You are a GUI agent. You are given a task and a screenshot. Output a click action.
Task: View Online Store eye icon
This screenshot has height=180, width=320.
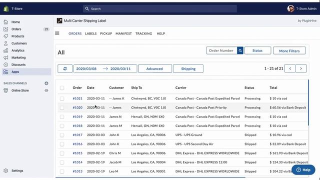tap(46, 90)
